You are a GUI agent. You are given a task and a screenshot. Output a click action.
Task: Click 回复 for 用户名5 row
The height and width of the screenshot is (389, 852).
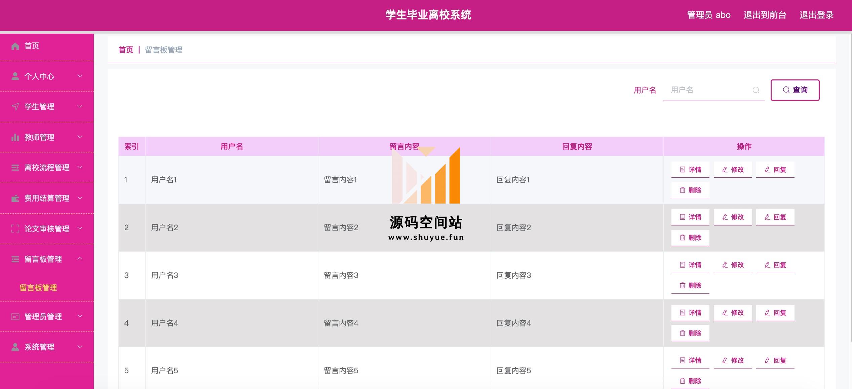pos(775,361)
